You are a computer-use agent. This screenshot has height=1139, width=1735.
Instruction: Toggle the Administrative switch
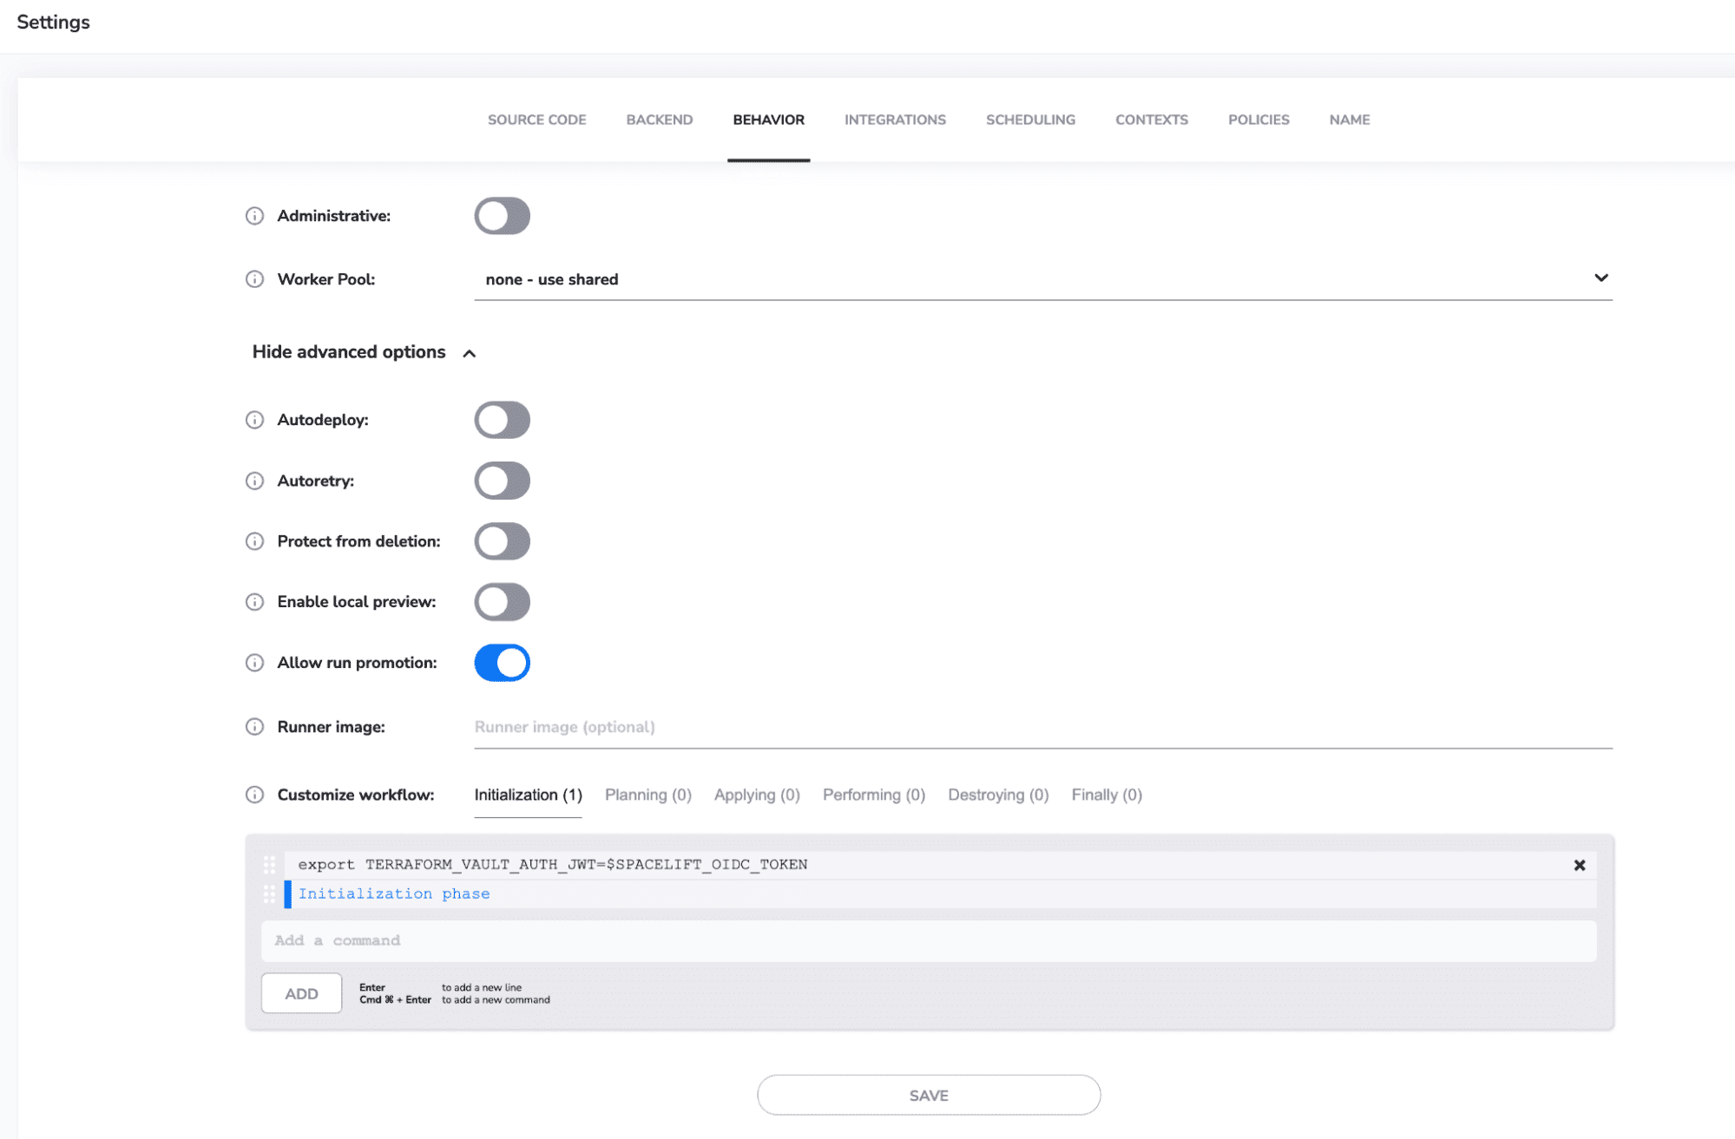[x=502, y=216]
